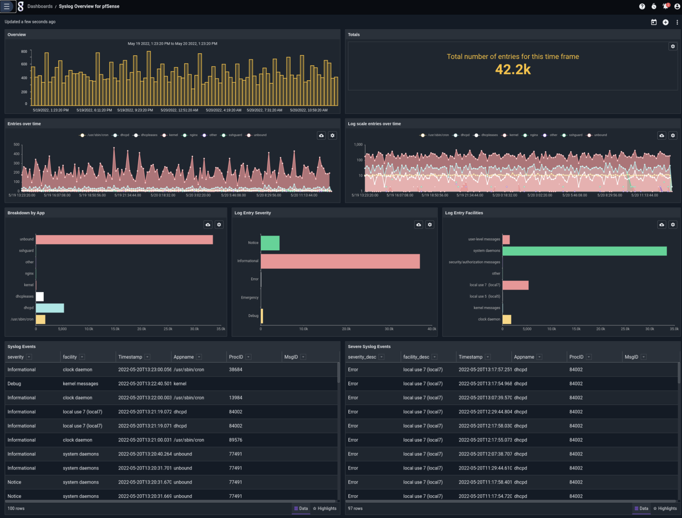Download the Log Entry Facilities chart

coord(662,225)
